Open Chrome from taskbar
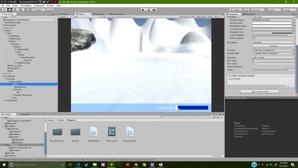 144,165
